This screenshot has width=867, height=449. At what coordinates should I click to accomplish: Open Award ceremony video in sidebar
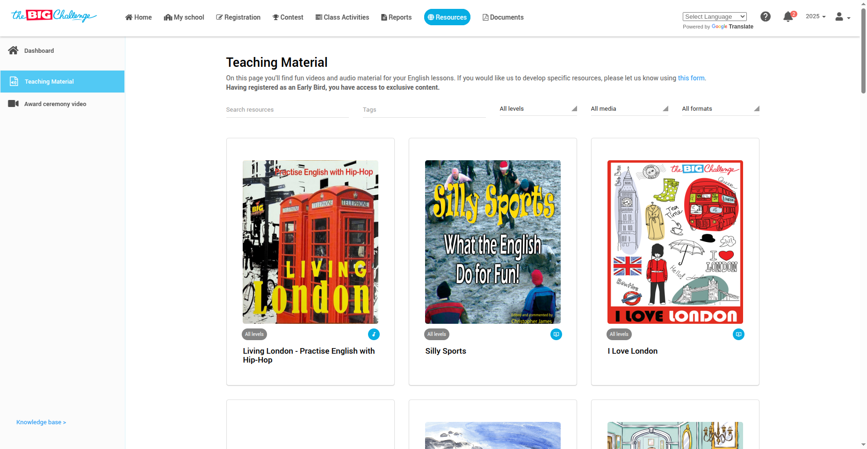tap(62, 104)
